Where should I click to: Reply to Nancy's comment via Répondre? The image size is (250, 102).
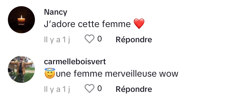[134, 39]
